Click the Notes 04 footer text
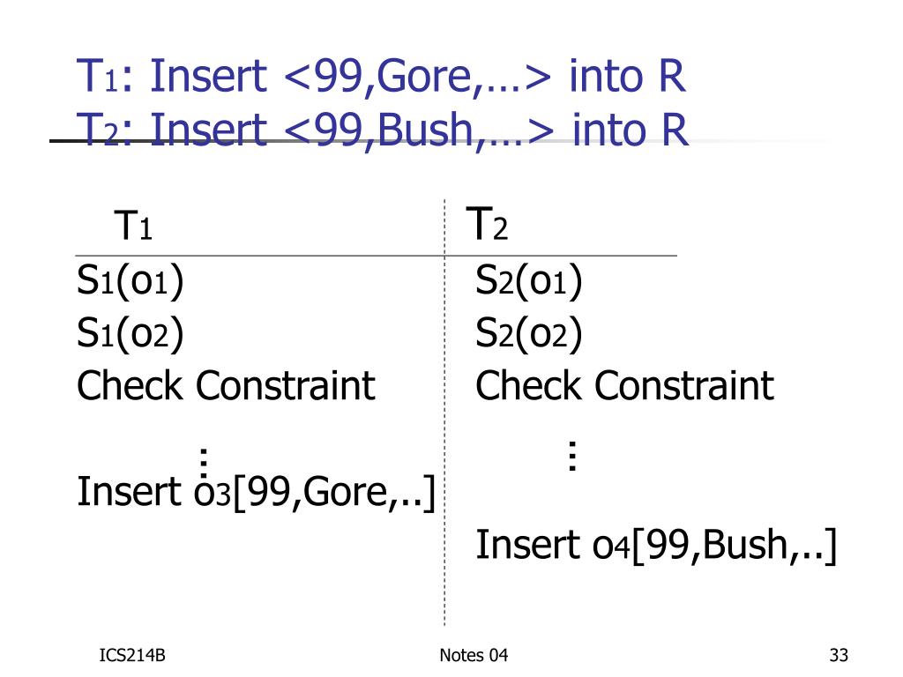 click(x=474, y=655)
